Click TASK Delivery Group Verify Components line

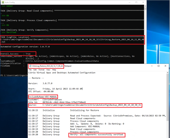click(72, 30)
